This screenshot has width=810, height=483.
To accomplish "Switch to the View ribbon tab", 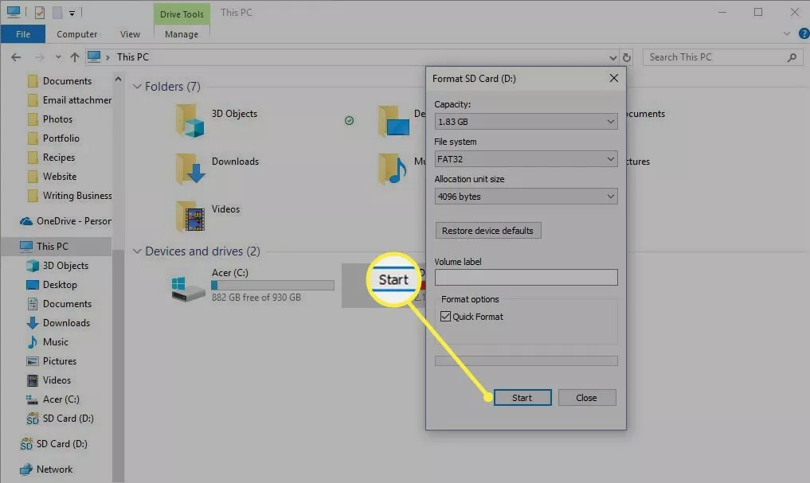I will (x=130, y=33).
